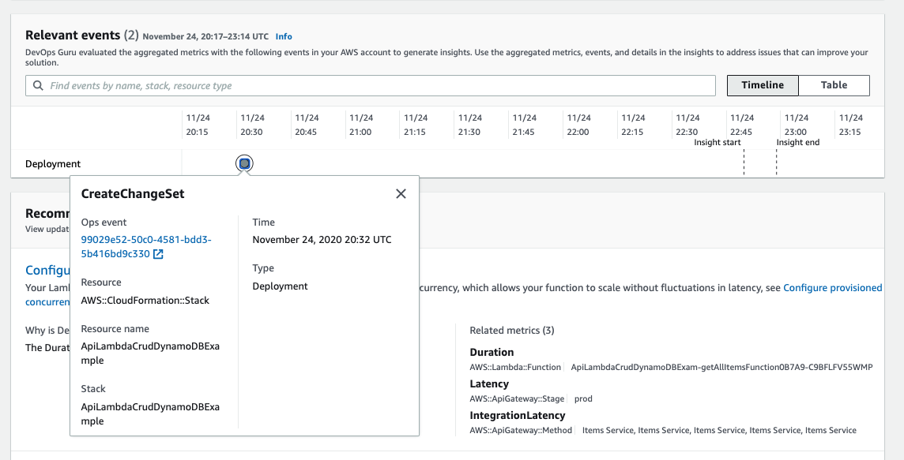
Task: Click the Deployment row label
Action: pyautogui.click(x=53, y=164)
